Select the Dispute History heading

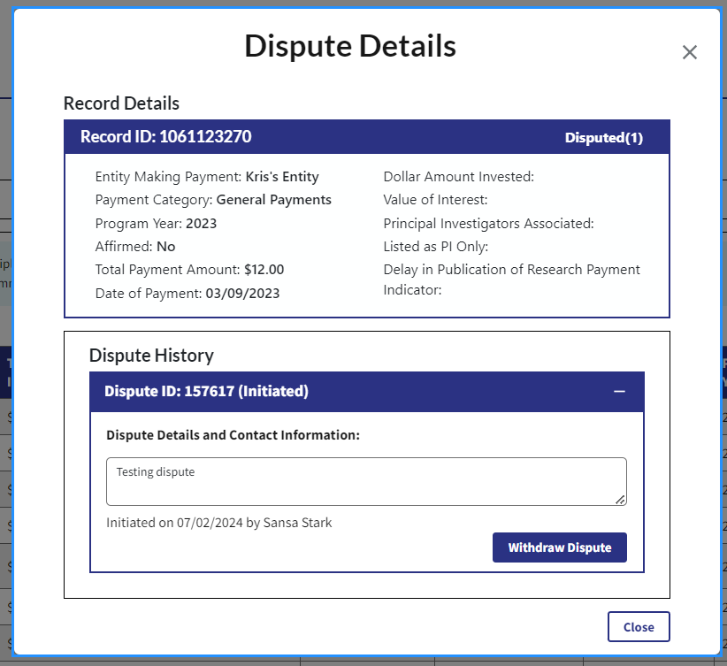[151, 356]
